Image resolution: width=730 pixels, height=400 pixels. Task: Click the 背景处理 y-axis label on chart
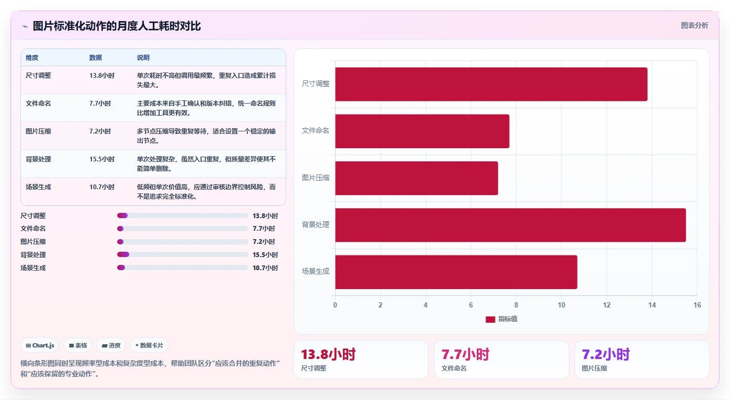tap(316, 224)
